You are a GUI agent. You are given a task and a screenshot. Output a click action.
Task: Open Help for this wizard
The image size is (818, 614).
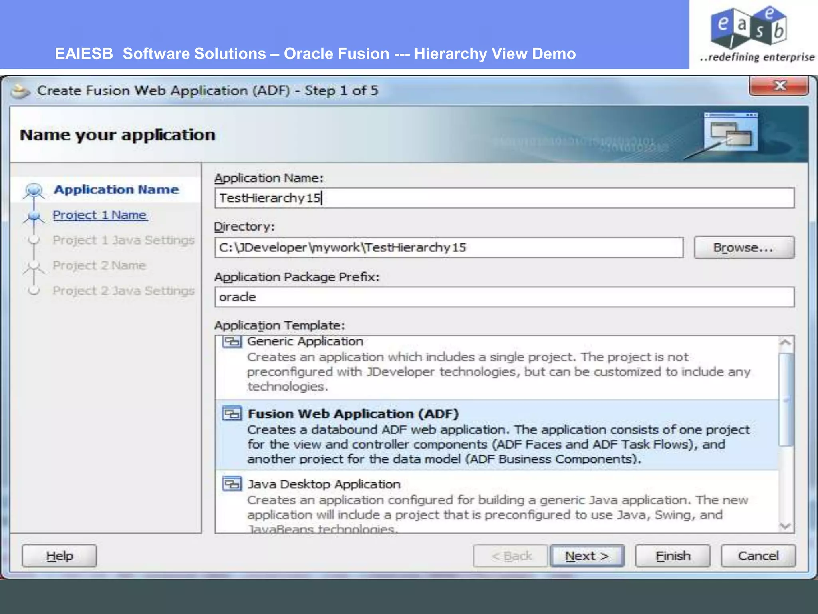(x=59, y=556)
